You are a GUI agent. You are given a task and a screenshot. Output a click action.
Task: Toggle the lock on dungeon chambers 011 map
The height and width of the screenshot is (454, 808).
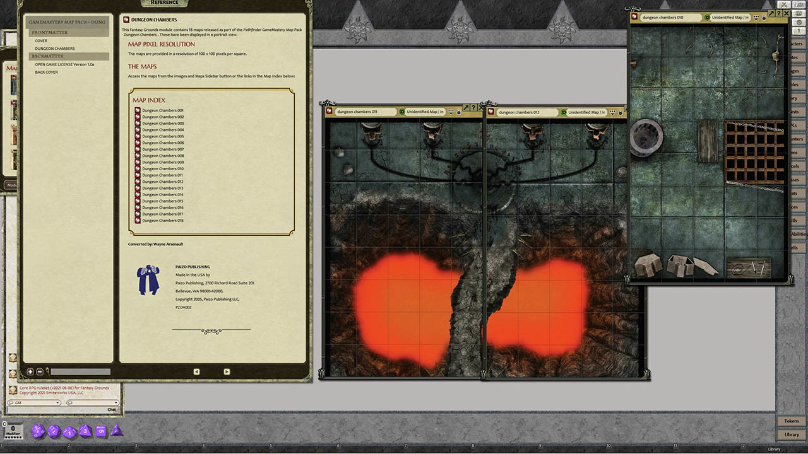click(460, 112)
